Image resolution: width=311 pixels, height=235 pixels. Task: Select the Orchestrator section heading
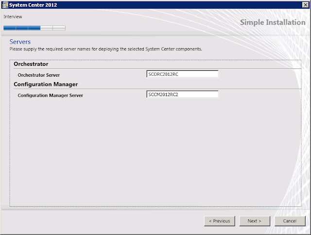pyautogui.click(x=31, y=64)
